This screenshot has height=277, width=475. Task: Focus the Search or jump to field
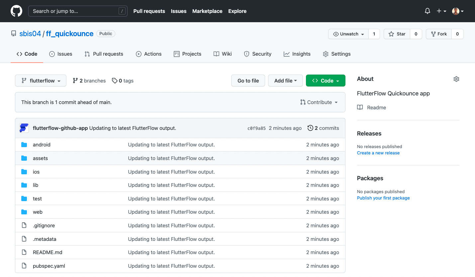78,11
